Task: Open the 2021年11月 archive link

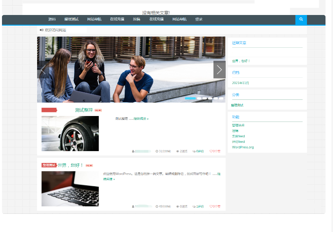Action: pyautogui.click(x=240, y=83)
